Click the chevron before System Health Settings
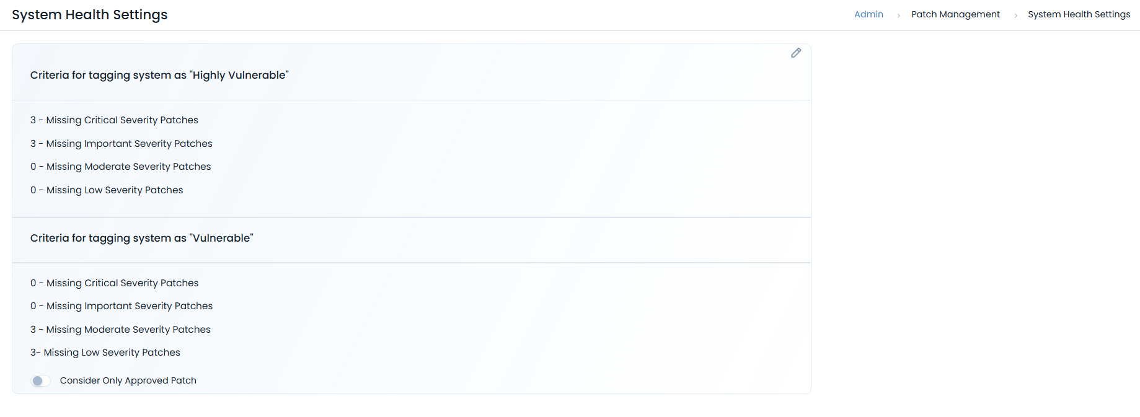Image resolution: width=1140 pixels, height=417 pixels. 1017,15
